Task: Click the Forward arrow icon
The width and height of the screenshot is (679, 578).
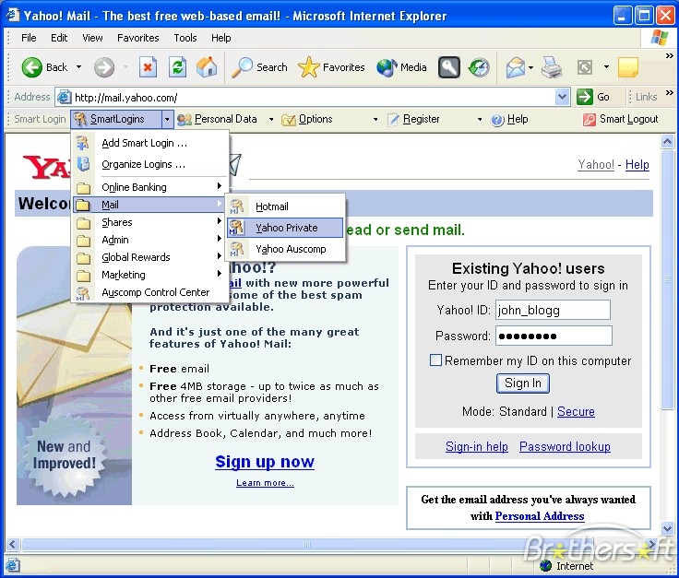Action: [x=104, y=67]
